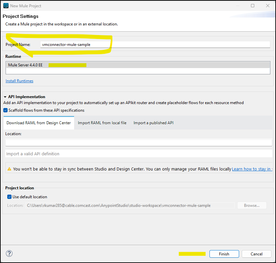Switch to Download RAML from Design Center tab
Image resolution: width=276 pixels, height=263 pixels.
click(x=39, y=123)
